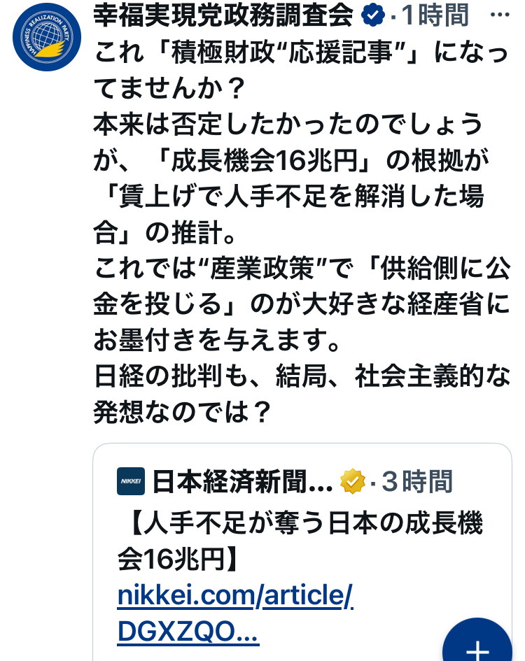Tap gold verified badge next to 日本経済新聞

click(x=352, y=481)
